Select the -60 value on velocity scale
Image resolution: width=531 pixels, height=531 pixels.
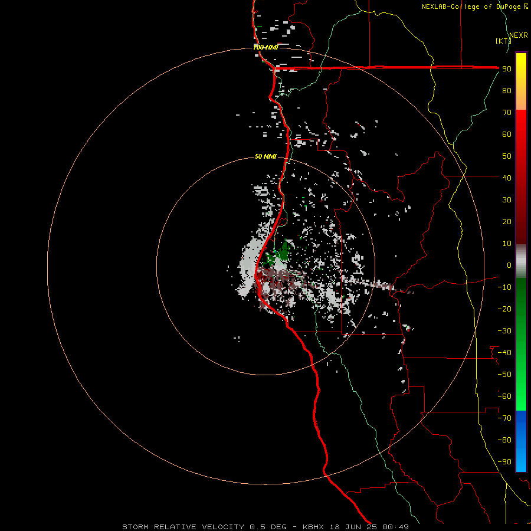pos(504,396)
